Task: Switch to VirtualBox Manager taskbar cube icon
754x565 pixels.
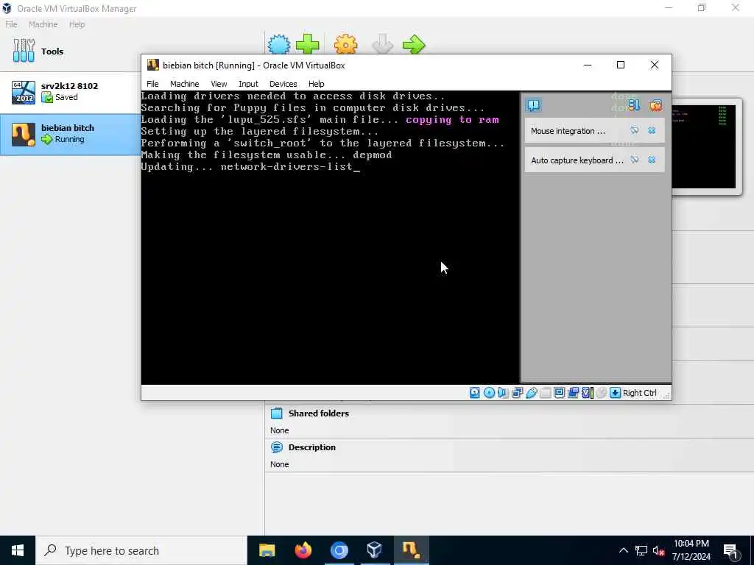Action: (x=374, y=550)
